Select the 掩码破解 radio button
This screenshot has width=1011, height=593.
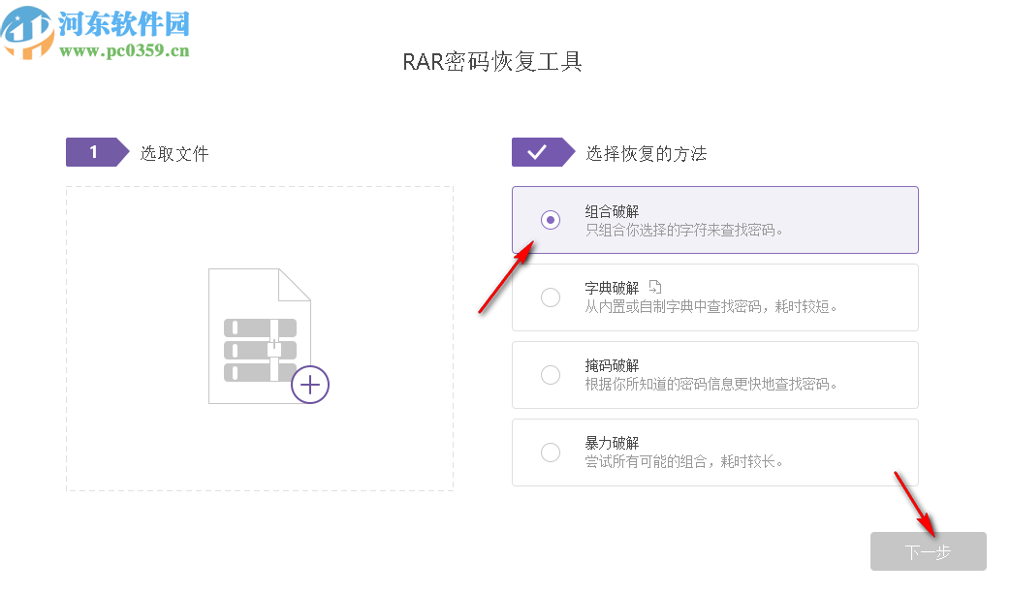[x=551, y=375]
